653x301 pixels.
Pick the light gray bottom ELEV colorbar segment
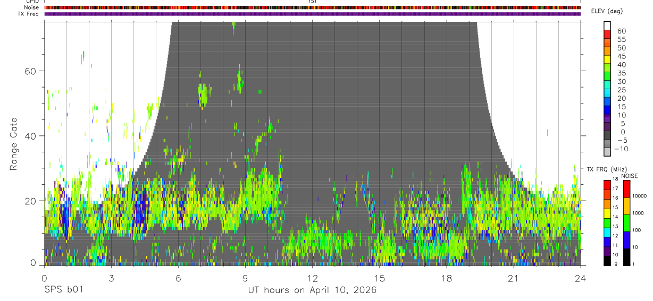[607, 152]
